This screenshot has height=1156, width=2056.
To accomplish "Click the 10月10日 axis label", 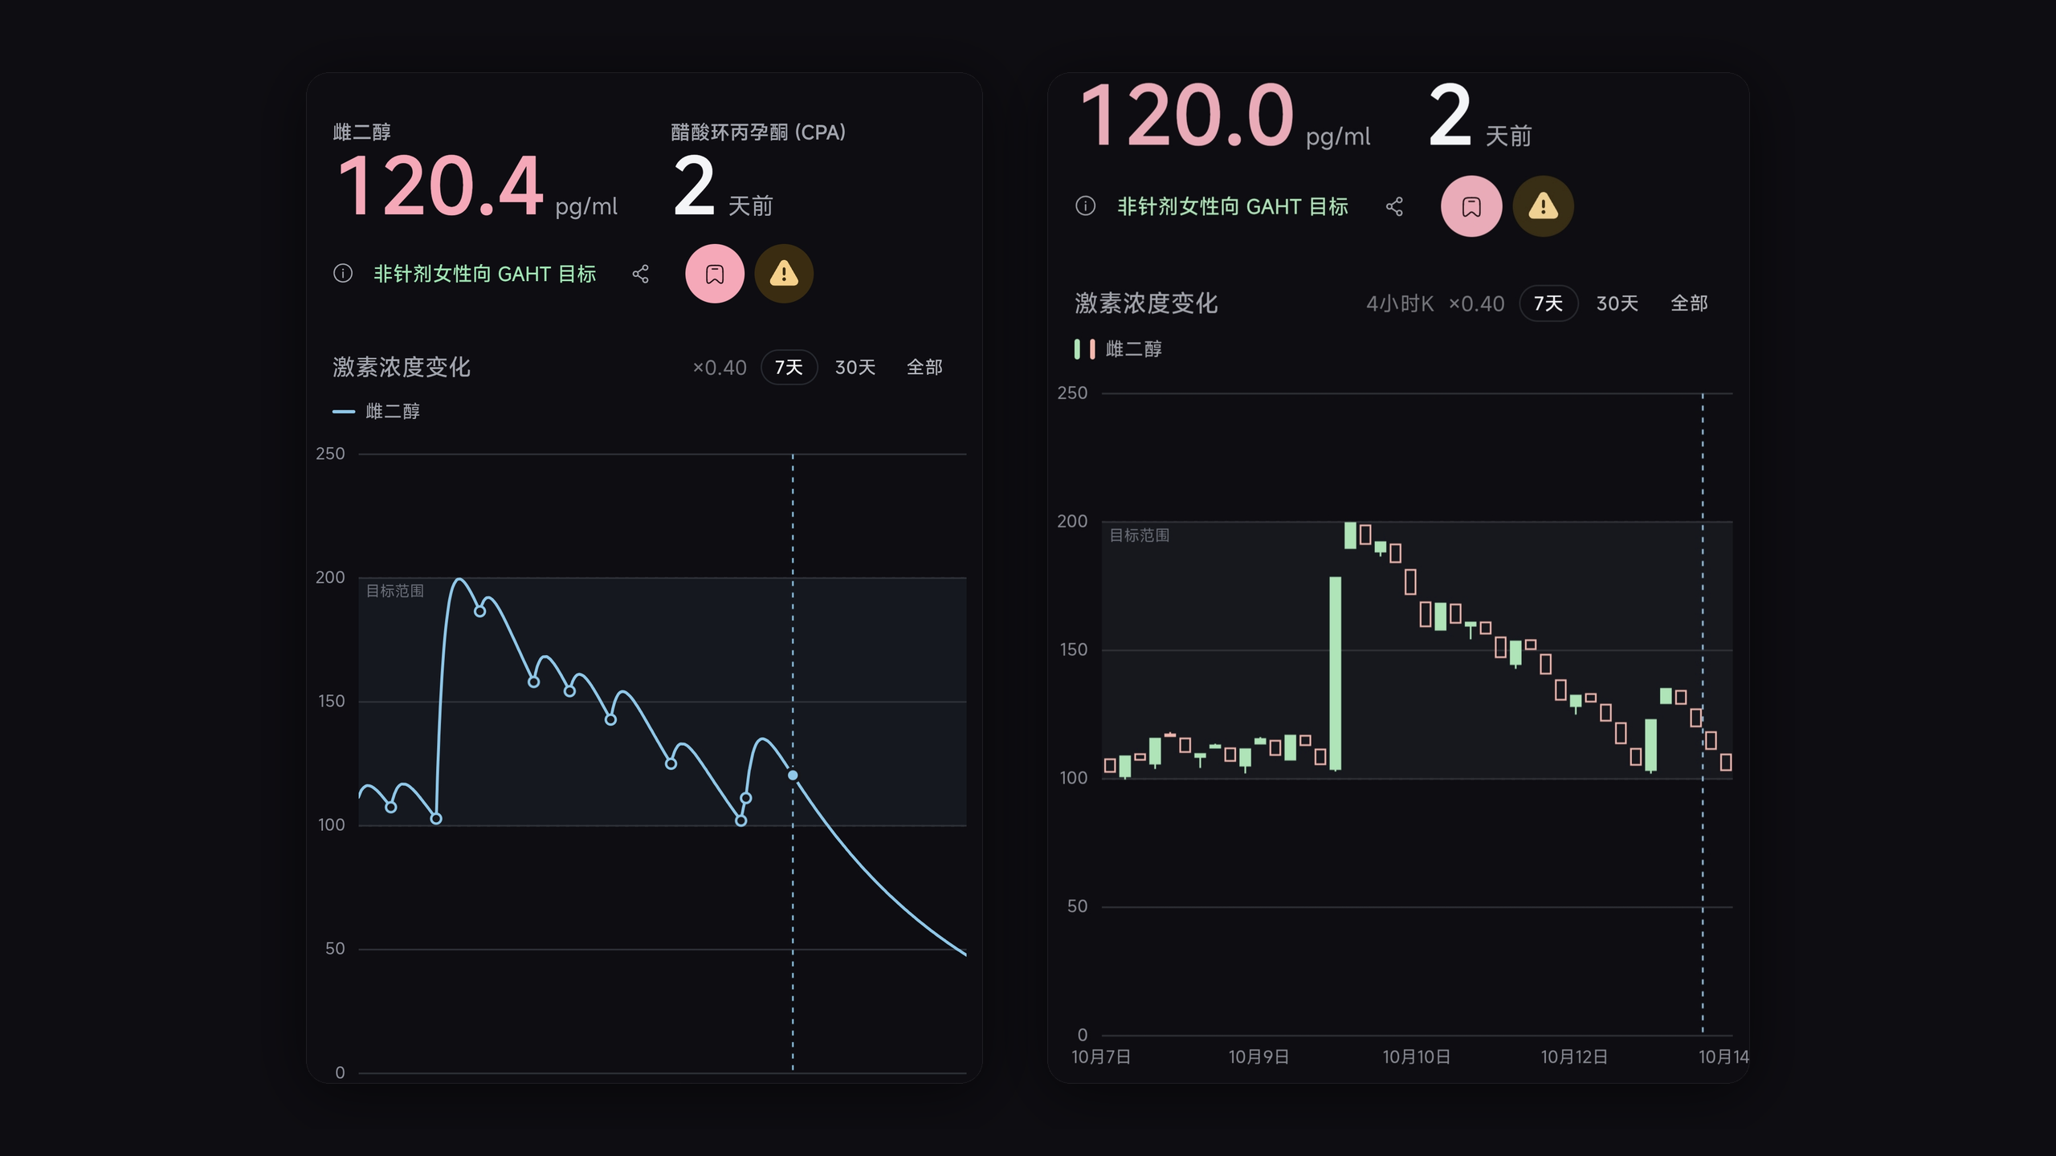I will coord(1416,1056).
